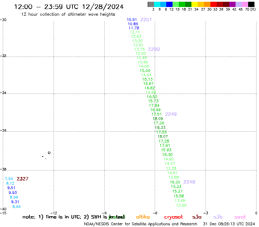Click wave height value 13.20
The width and height of the screenshot is (259, 227).
pyautogui.click(x=137, y=41)
